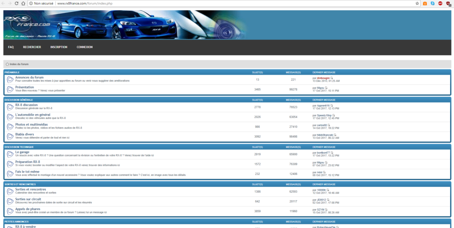454x228 pixels.
Task: Open the PETITES ANNONCES category header
Action: tap(16, 222)
